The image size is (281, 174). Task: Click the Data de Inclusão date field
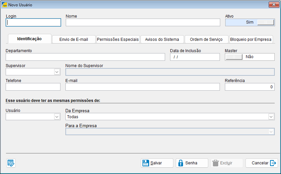coord(195,57)
